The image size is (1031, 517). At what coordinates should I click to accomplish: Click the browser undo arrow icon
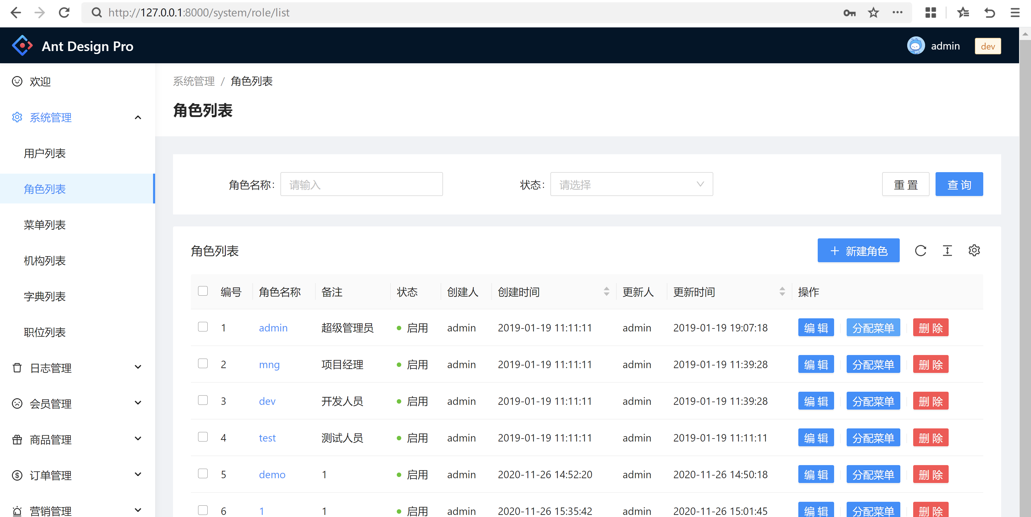coord(990,13)
